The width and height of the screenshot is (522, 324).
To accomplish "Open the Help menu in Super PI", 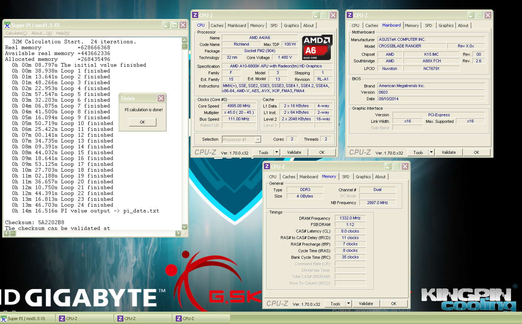I will pyautogui.click(x=63, y=33).
